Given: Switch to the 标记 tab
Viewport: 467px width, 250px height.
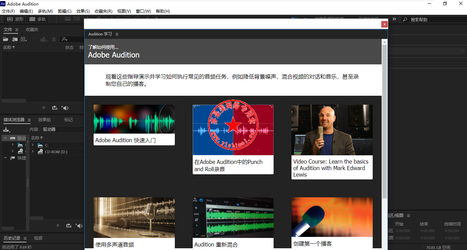Looking at the screenshot, I should pos(68,120).
